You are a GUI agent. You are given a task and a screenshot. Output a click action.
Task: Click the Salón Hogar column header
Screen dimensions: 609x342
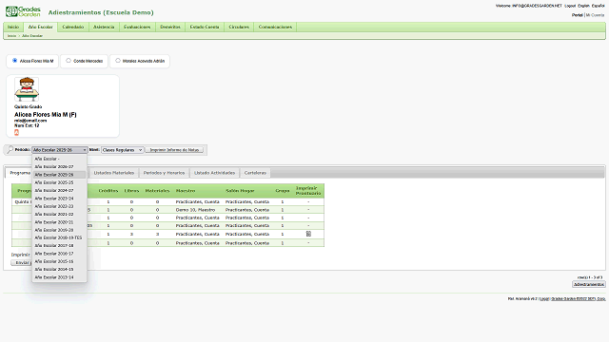tap(240, 191)
